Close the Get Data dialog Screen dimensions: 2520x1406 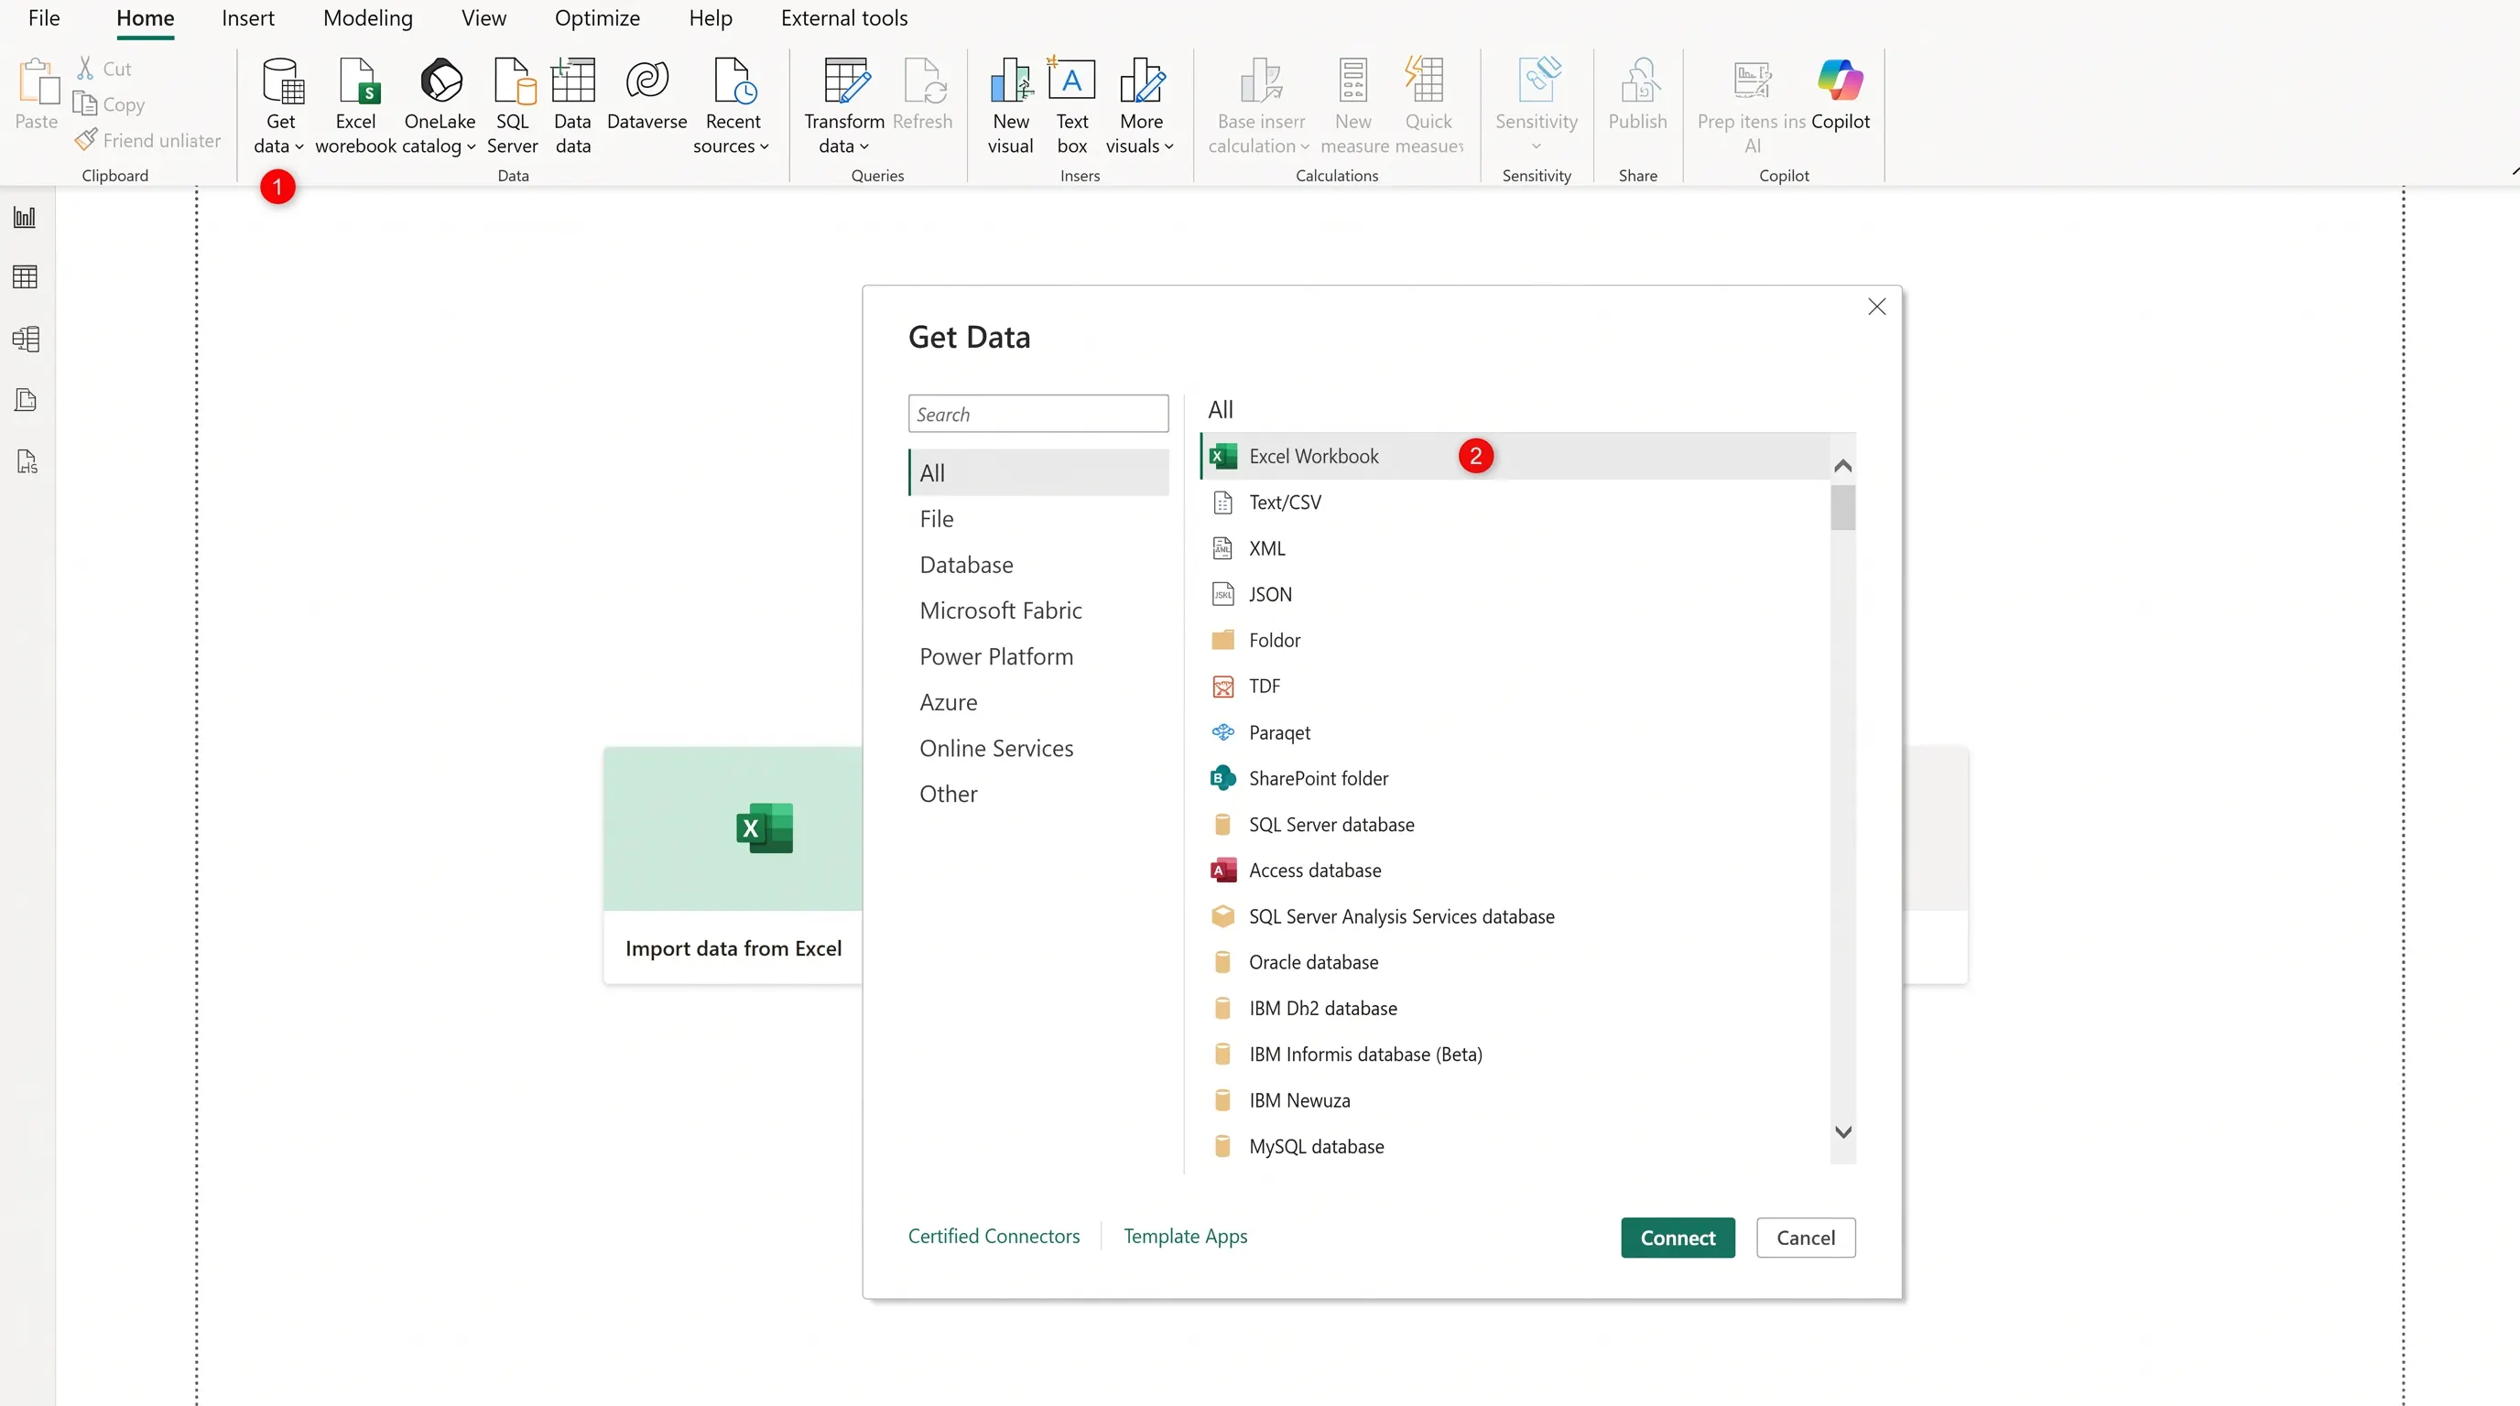pyautogui.click(x=1876, y=307)
